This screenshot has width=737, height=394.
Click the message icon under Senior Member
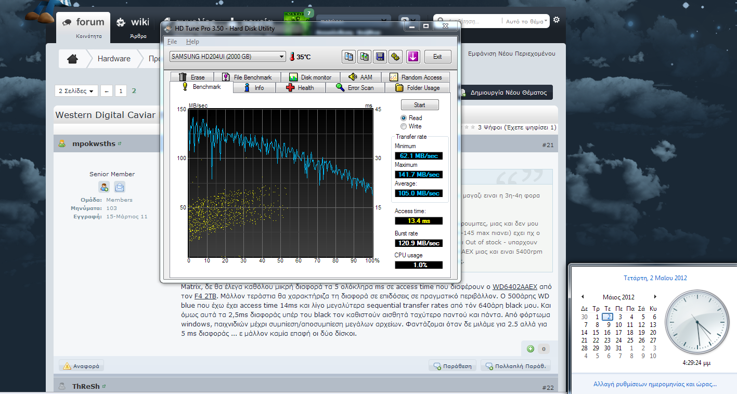click(120, 187)
